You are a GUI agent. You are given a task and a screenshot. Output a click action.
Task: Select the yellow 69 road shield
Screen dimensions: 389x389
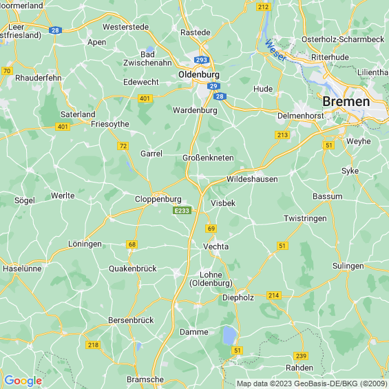pyautogui.click(x=211, y=229)
